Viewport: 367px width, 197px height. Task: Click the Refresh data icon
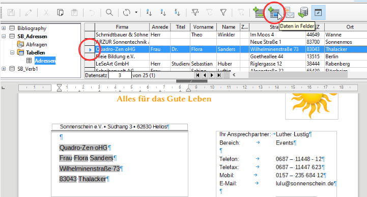127,12
